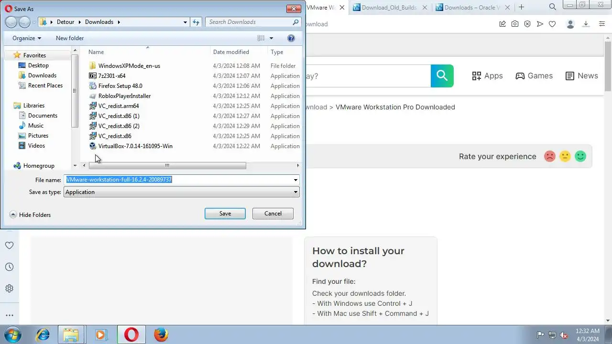
Task: Select Desktop in the navigation pane
Action: [38, 65]
